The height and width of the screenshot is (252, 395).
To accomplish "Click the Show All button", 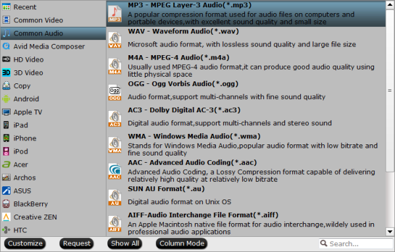I will [x=125, y=243].
